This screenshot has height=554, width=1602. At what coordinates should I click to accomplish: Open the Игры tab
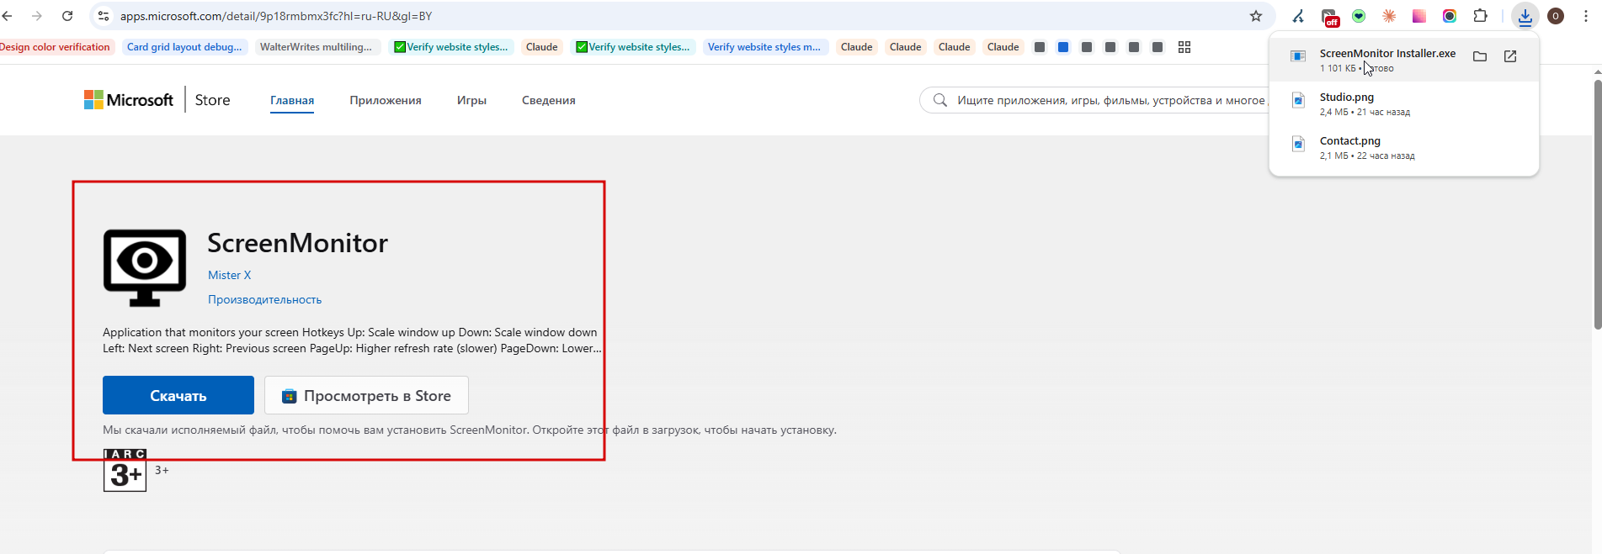tap(471, 100)
